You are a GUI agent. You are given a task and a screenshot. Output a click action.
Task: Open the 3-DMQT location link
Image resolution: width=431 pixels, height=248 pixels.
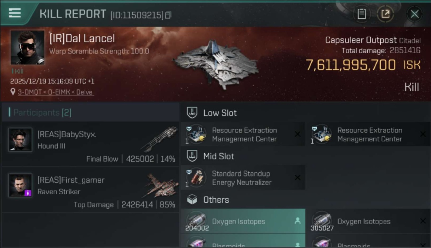(55, 92)
